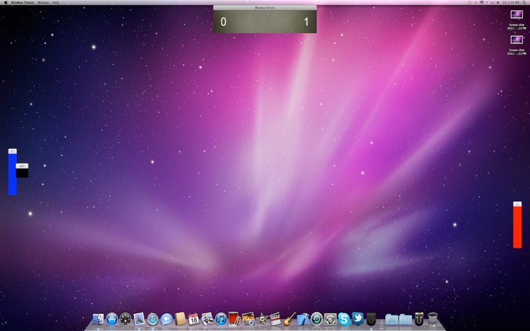Open the Help menu
The height and width of the screenshot is (331, 530).
pyautogui.click(x=56, y=3)
